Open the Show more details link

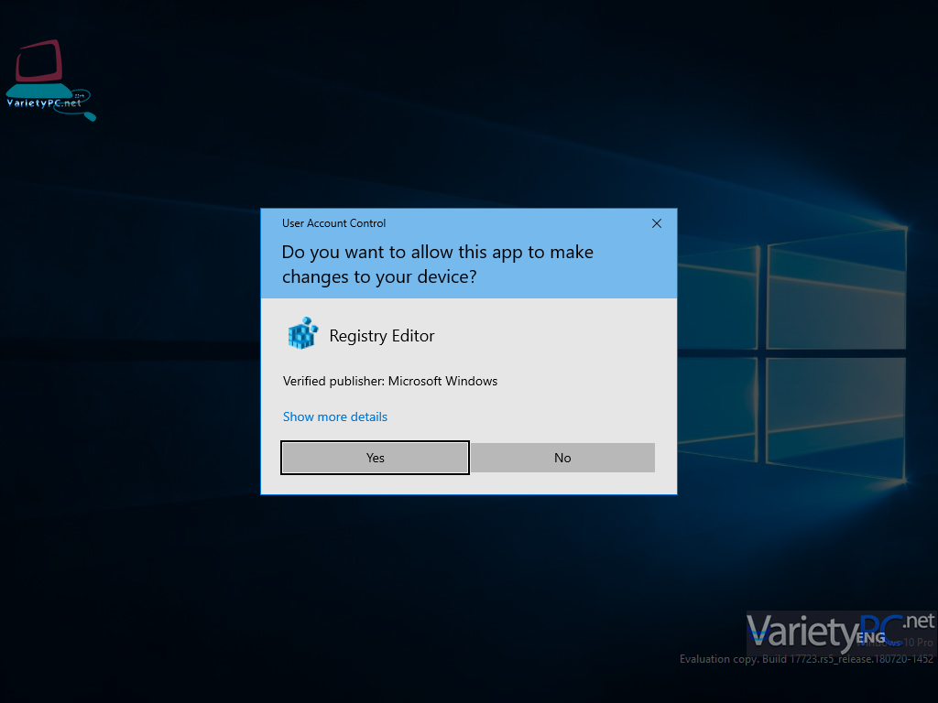(335, 416)
